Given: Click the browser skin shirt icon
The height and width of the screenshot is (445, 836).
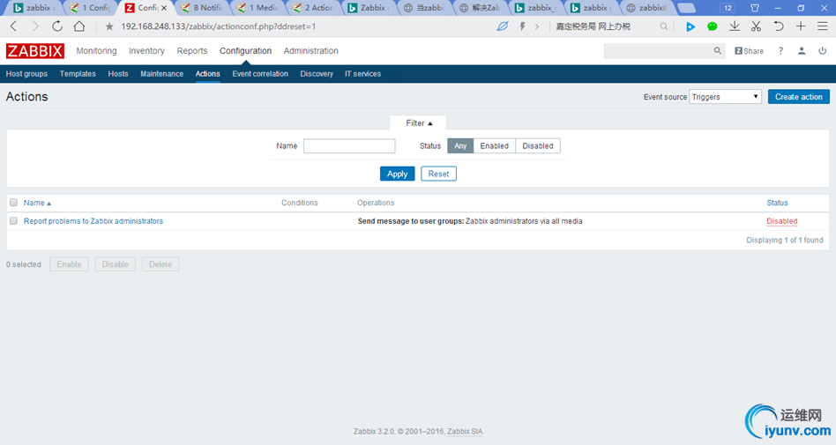Looking at the screenshot, I should pos(755,8).
